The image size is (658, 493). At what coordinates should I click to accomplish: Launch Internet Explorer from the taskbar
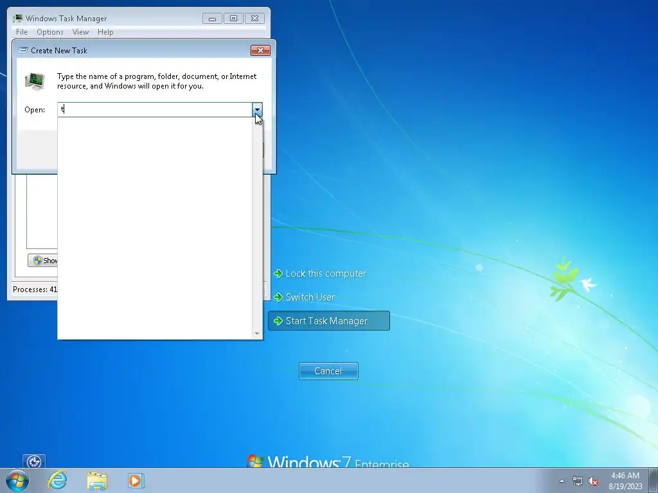pyautogui.click(x=57, y=480)
